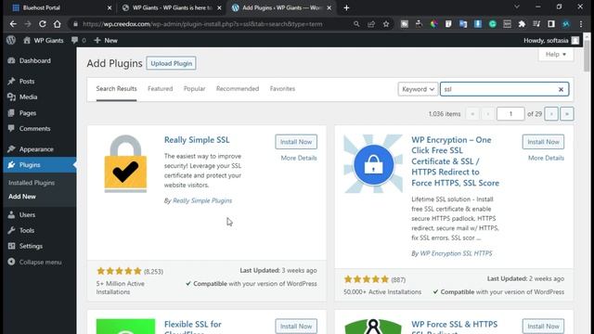Click the Upload Plugin button
The width and height of the screenshot is (594, 334).
tap(171, 63)
